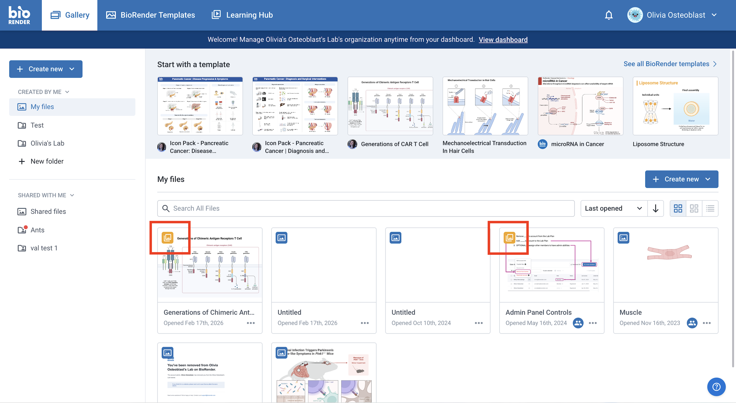Open the help question mark button
The width and height of the screenshot is (736, 403).
click(716, 387)
